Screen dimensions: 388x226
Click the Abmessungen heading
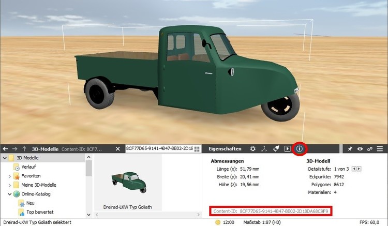227,161
